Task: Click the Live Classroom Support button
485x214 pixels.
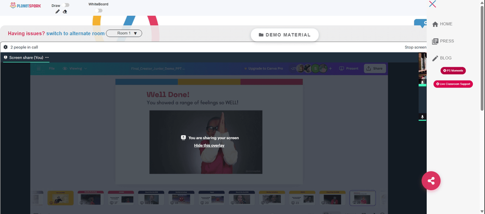Action: 453,84
